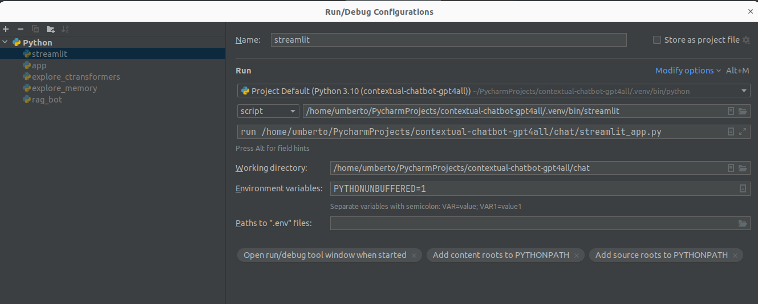This screenshot has height=304, width=758.
Task: Open the Python interpreter dropdown
Action: [744, 91]
